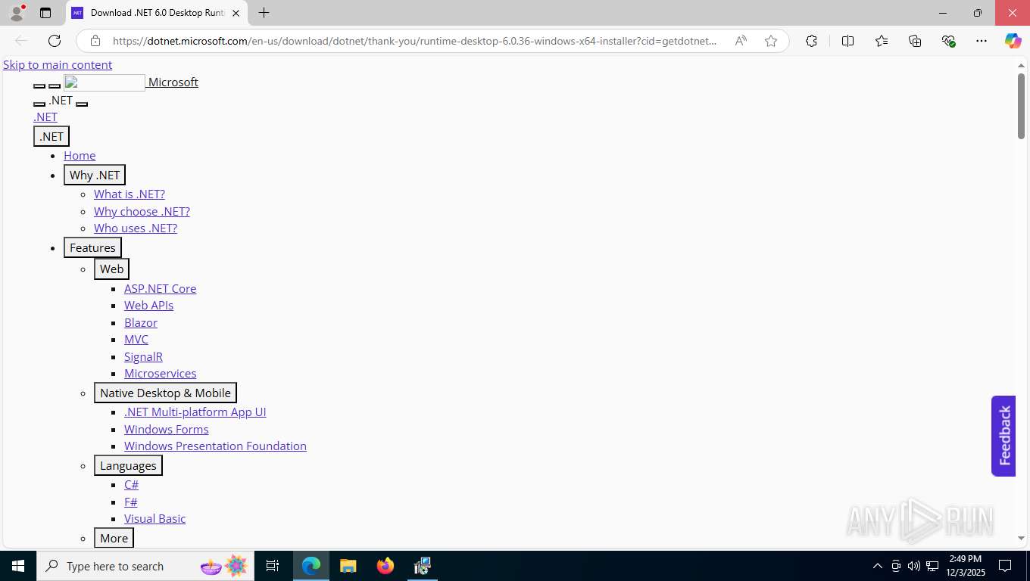Image resolution: width=1030 pixels, height=581 pixels.
Task: Launch Firefox from the taskbar
Action: pos(385,566)
